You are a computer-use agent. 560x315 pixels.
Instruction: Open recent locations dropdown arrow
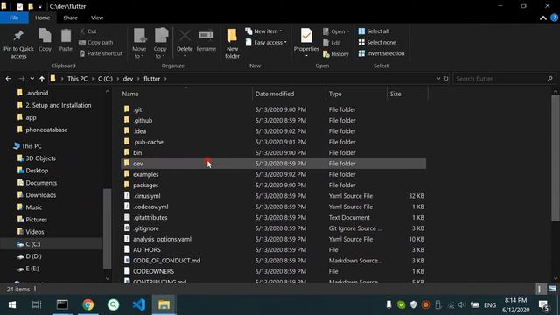[32, 79]
